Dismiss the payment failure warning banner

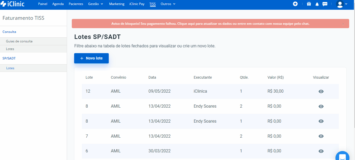pos(343,24)
